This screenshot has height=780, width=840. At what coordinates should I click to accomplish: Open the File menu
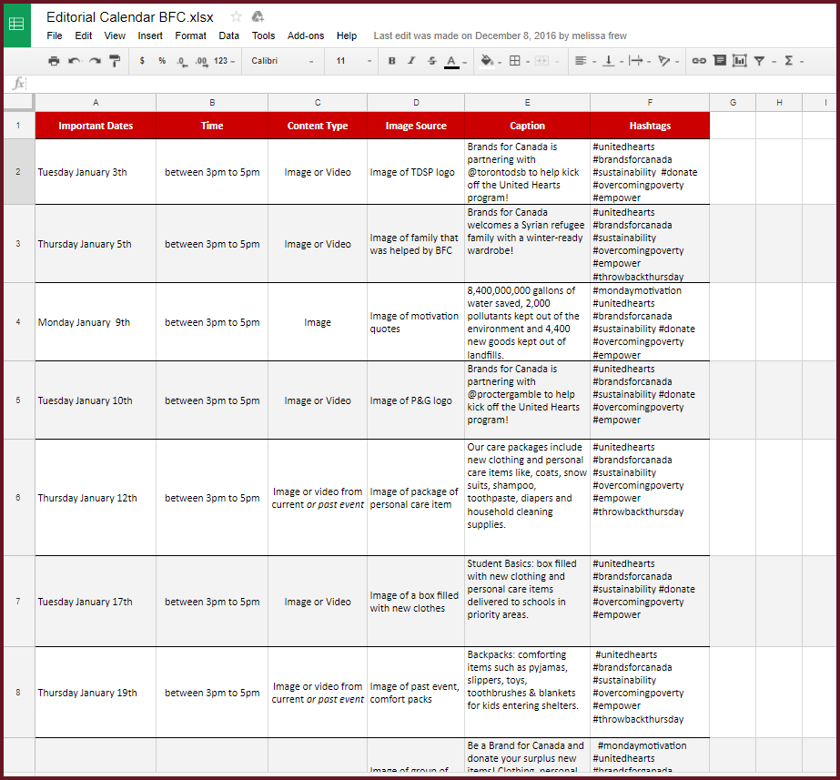pos(54,35)
